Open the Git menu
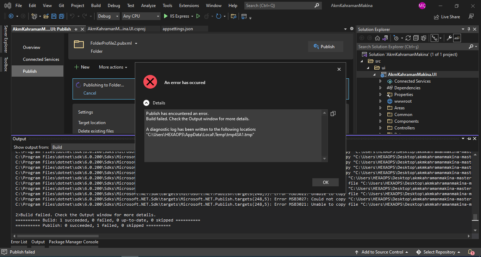The image size is (481, 257). pos(62,6)
